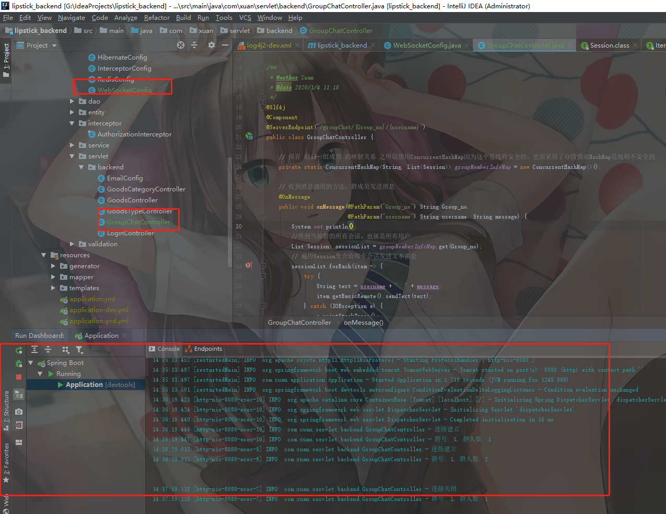666x514 pixels.
Task: Click the gutter icon on line 34
Action: (249, 266)
